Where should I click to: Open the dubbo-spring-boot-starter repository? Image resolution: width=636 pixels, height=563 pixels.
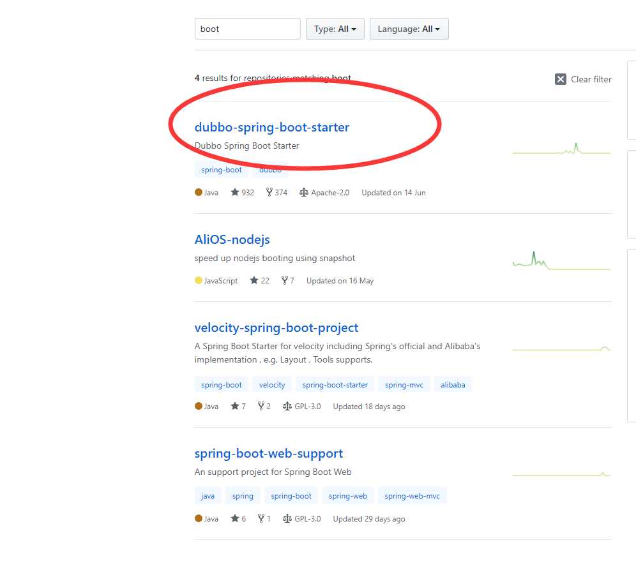coord(272,127)
